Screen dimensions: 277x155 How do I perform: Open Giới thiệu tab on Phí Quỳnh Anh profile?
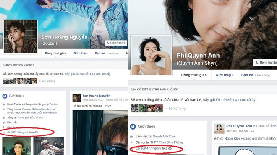[x=224, y=75]
